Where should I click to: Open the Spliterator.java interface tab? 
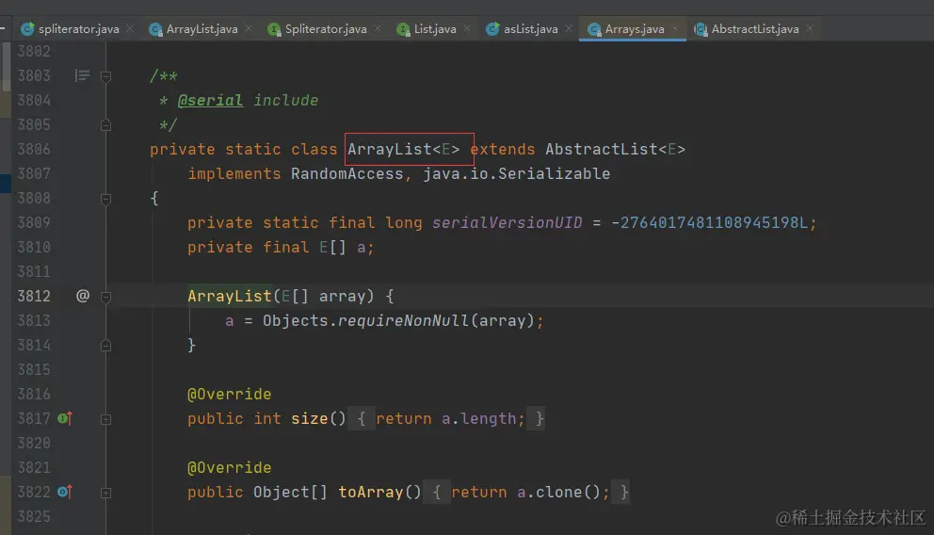pos(325,28)
